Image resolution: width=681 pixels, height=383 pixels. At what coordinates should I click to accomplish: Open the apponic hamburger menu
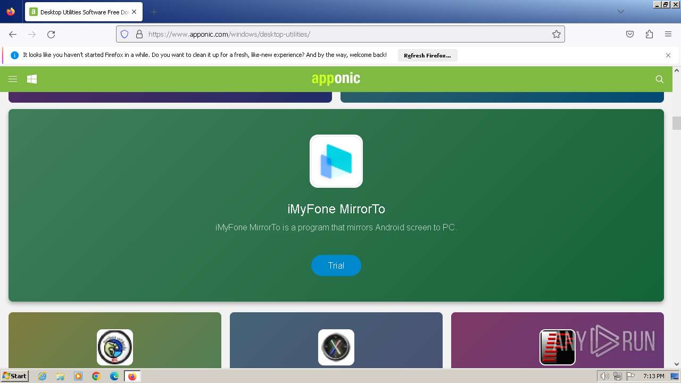[x=13, y=79]
